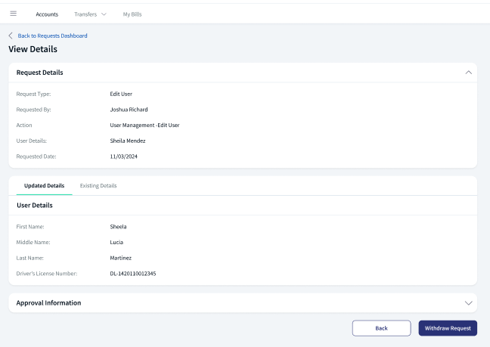490x347 pixels.
Task: Expand the Approval Information section
Action: point(468,303)
